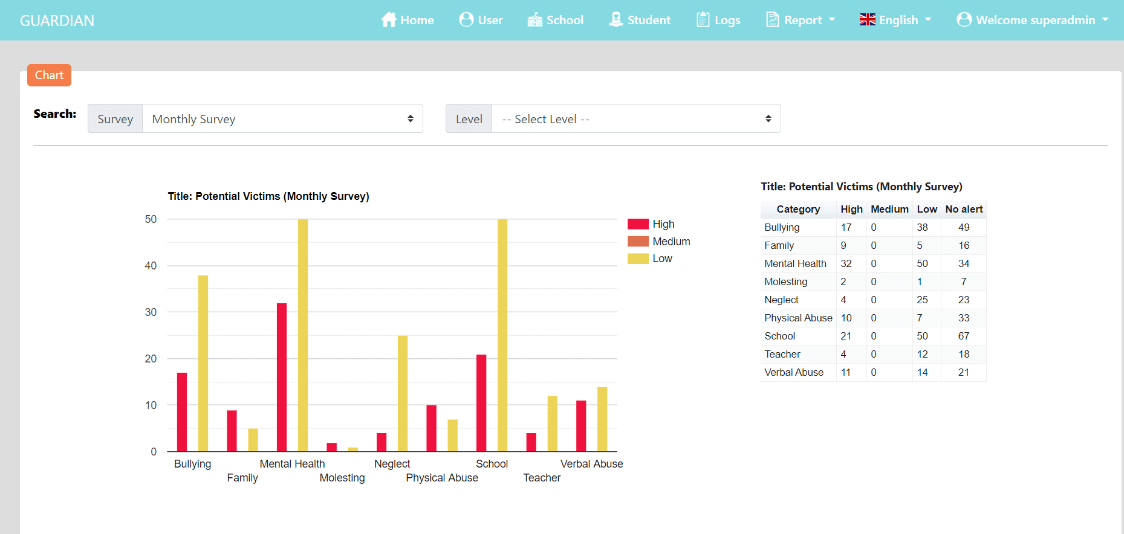Open the Select Level dropdown
The width and height of the screenshot is (1124, 534).
pyautogui.click(x=636, y=118)
